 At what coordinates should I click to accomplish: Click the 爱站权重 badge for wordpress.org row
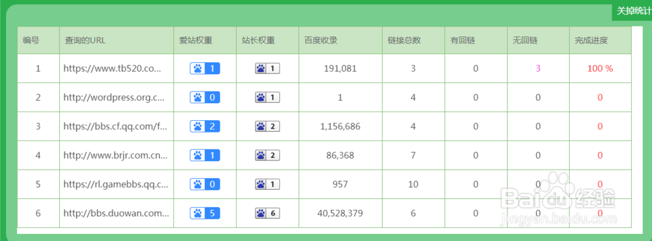coord(205,97)
